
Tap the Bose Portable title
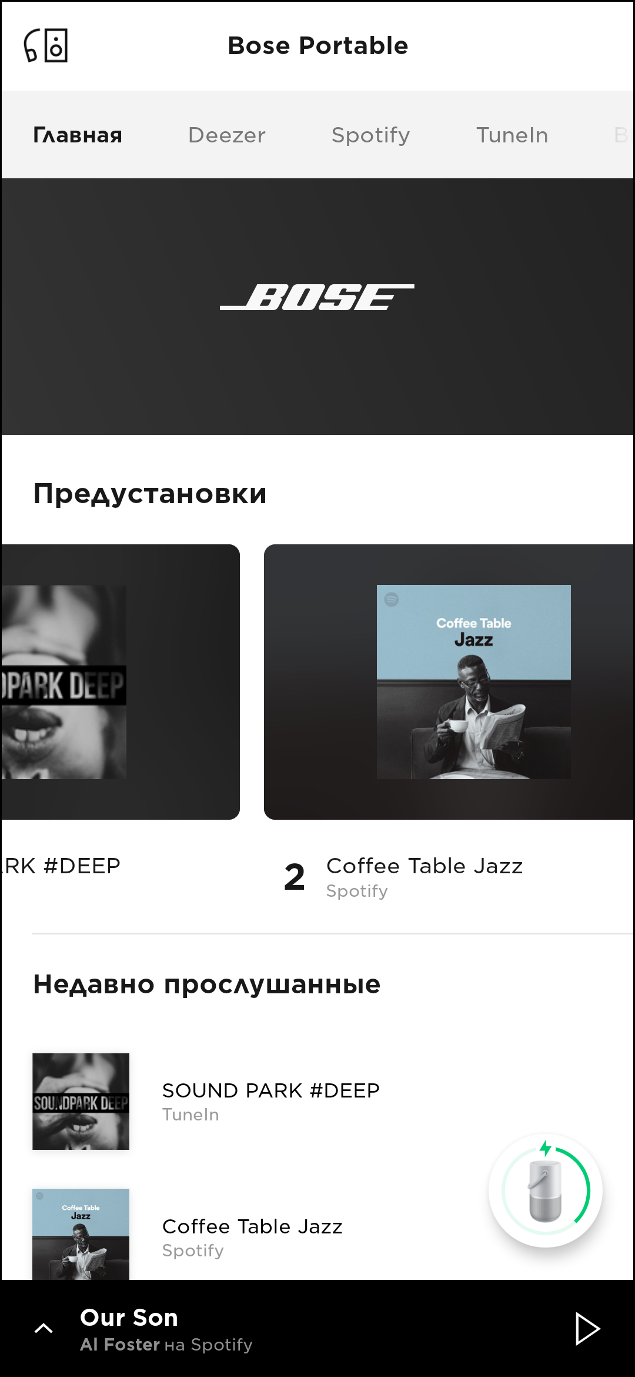click(317, 45)
